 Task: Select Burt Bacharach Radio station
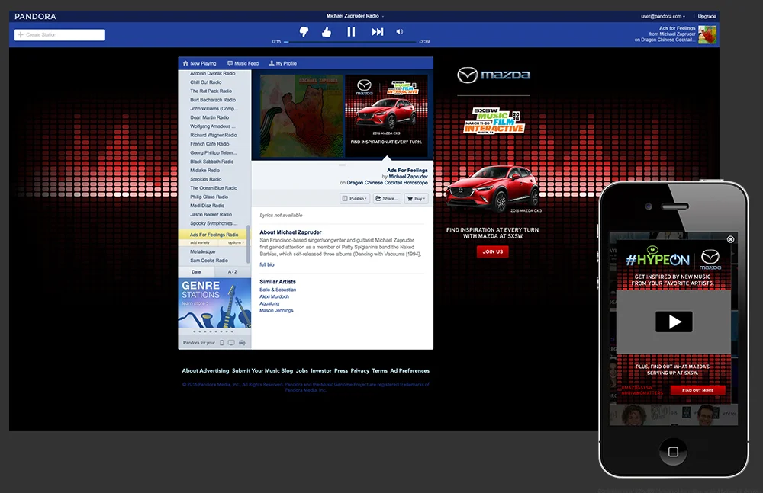(x=214, y=100)
